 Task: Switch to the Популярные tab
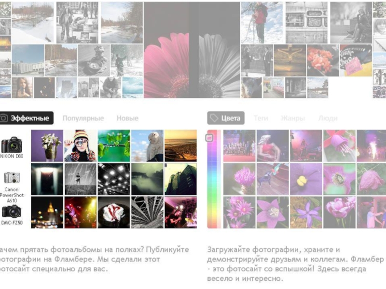83,118
